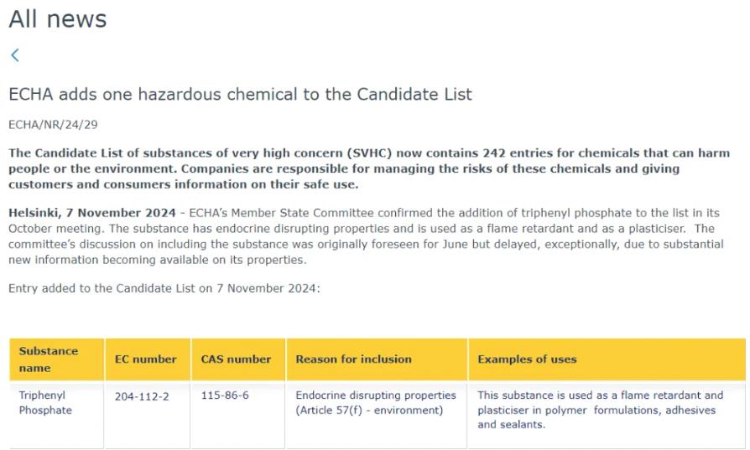This screenshot has height=450, width=750.
Task: Click the "Triphenyl Phosphate" table cell
Action: pyautogui.click(x=45, y=403)
